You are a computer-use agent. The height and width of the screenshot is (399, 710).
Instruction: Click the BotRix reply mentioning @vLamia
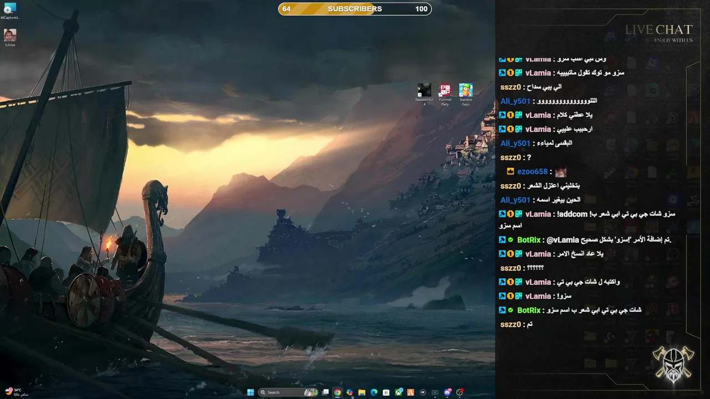tap(585, 240)
